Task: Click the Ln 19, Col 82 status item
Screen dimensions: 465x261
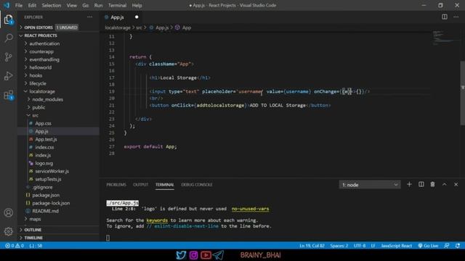Action: (x=312, y=246)
